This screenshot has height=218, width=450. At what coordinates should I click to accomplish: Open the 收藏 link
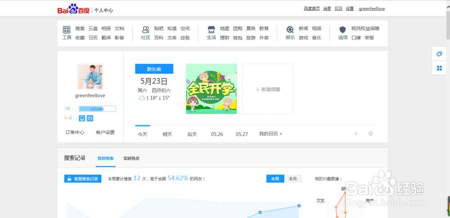coord(80,38)
